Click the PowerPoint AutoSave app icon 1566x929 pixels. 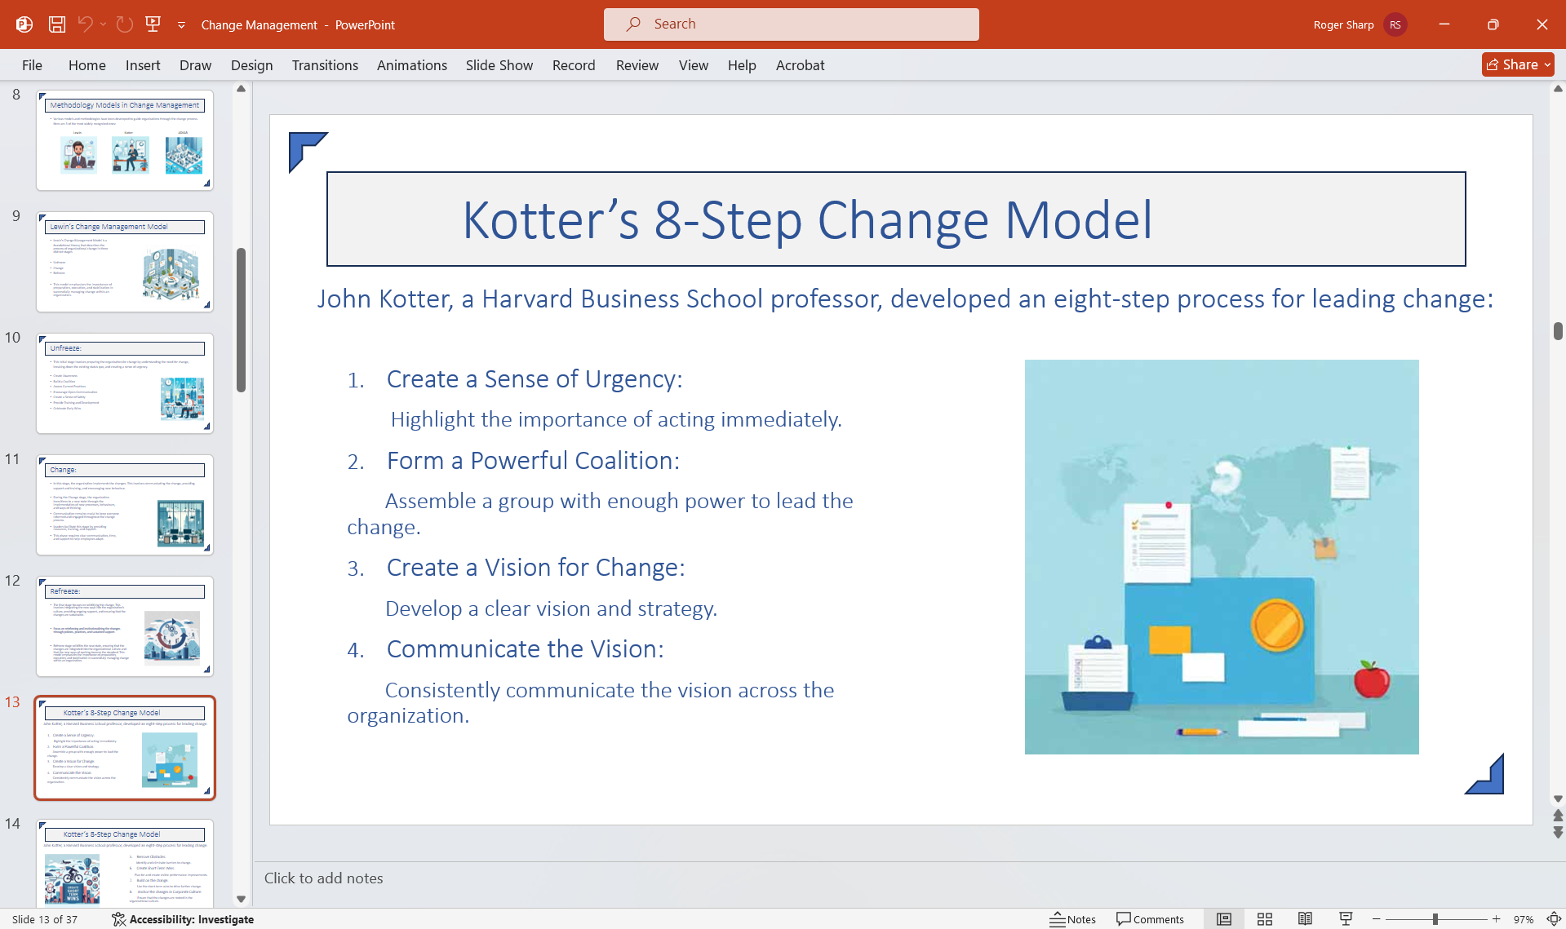[x=24, y=24]
